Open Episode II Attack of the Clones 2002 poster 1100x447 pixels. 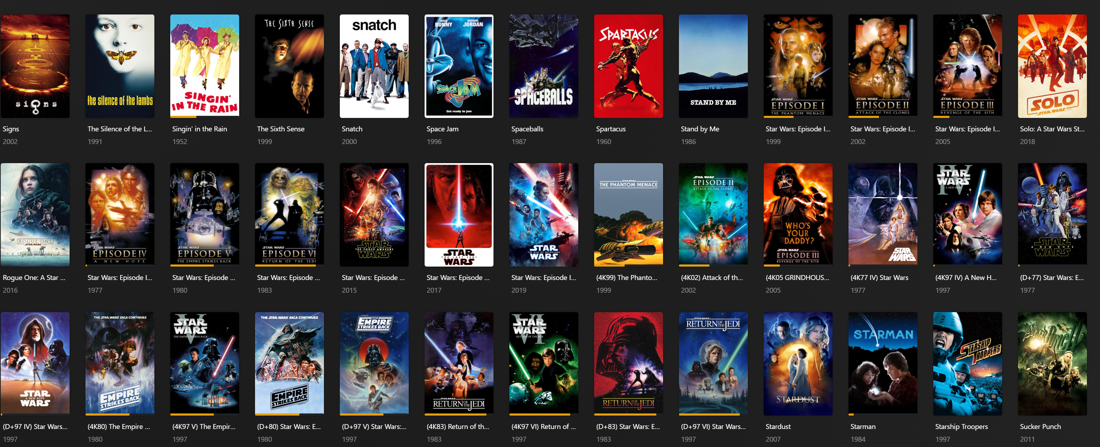tap(883, 66)
